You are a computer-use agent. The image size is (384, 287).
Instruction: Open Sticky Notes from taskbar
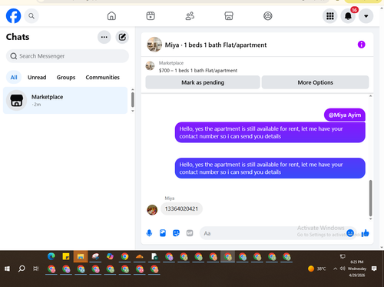pyautogui.click(x=66, y=256)
